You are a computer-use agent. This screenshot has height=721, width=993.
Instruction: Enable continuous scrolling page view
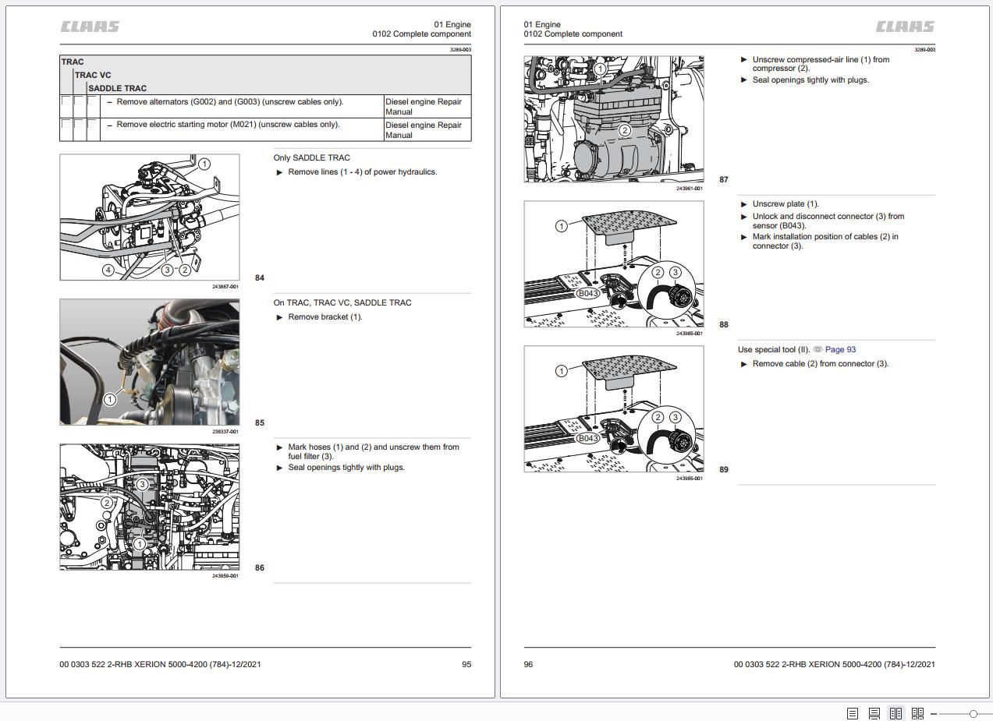(874, 713)
